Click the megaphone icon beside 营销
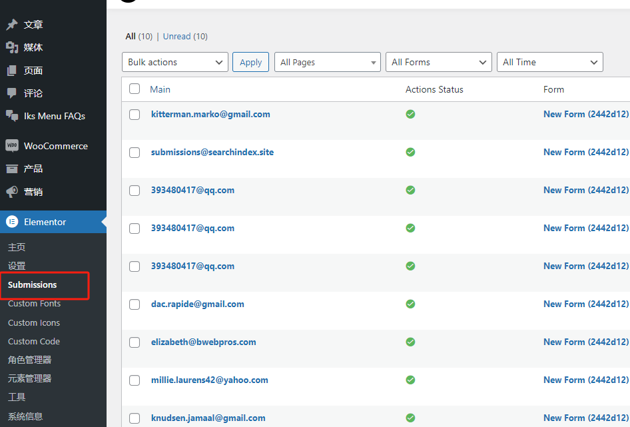The image size is (630, 427). (x=12, y=192)
